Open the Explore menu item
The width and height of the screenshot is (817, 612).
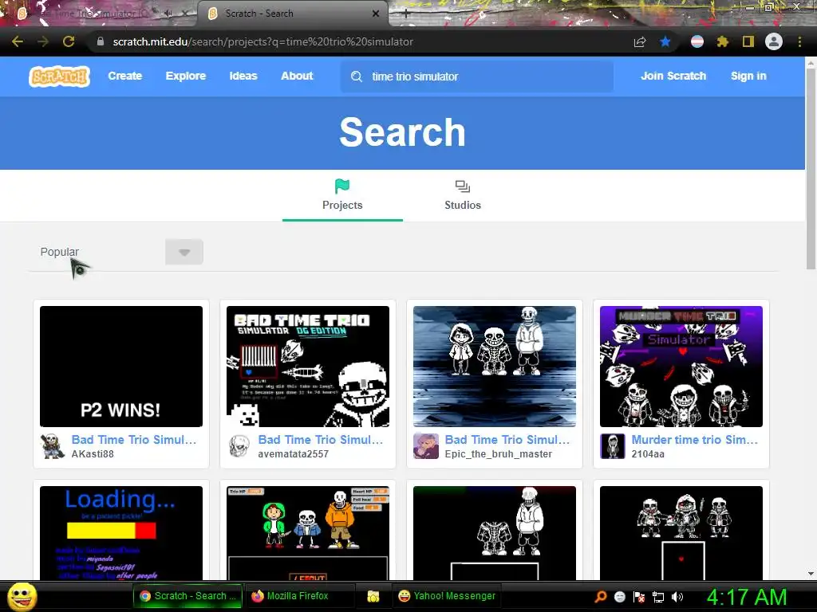[x=185, y=76]
